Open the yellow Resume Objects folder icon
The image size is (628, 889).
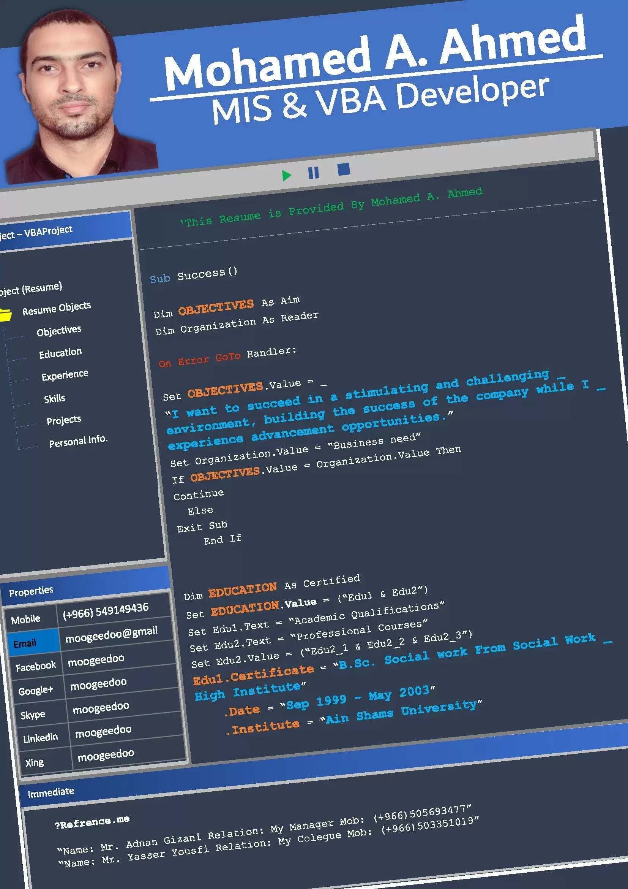coord(5,314)
